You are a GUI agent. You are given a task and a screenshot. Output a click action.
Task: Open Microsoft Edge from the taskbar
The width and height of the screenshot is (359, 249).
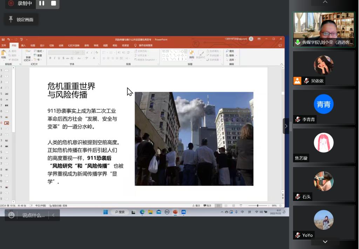click(x=142, y=212)
